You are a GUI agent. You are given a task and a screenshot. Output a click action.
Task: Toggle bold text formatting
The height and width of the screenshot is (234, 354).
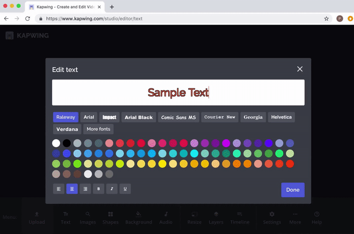[x=98, y=188]
